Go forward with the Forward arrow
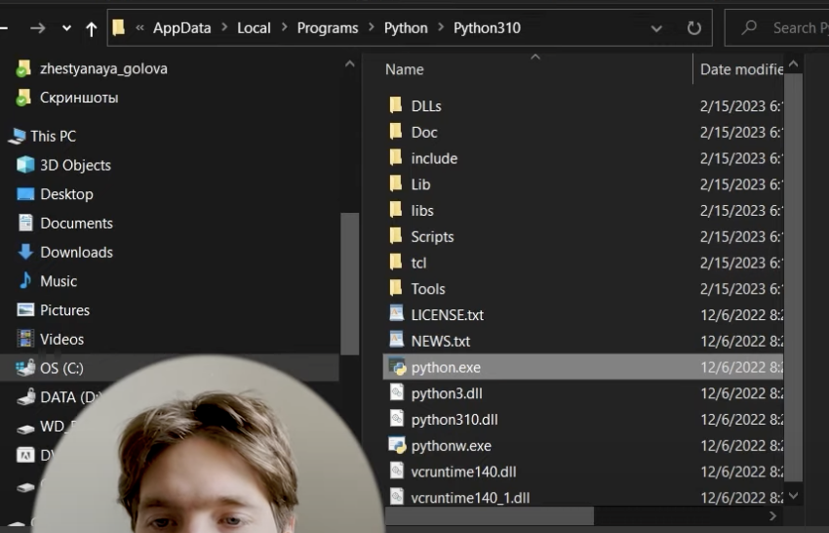Screen dimensions: 829x533 click(x=37, y=28)
